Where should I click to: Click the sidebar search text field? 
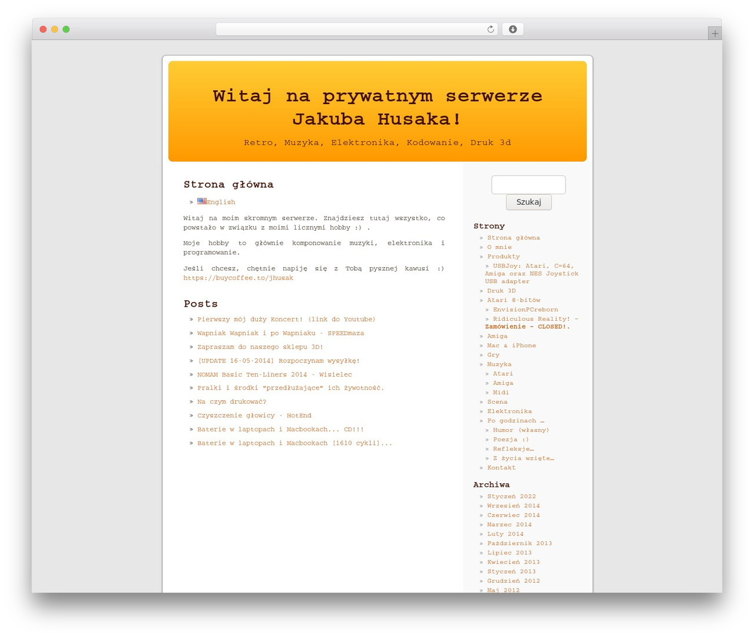pos(528,185)
